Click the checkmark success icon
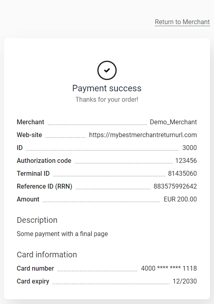Image resolution: width=214 pixels, height=304 pixels. 107,70
